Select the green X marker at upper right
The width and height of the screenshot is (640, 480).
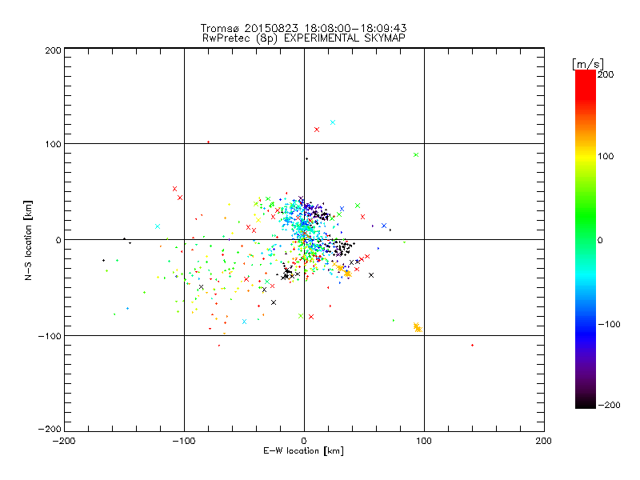(x=415, y=154)
